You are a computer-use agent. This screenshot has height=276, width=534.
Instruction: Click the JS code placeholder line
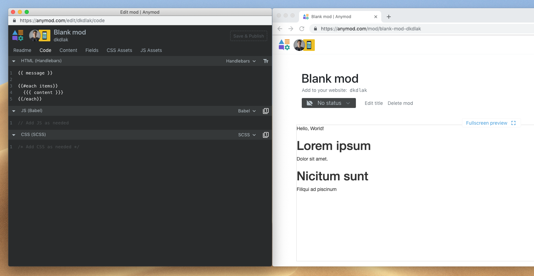point(43,123)
